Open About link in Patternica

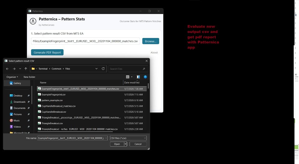[154, 53]
